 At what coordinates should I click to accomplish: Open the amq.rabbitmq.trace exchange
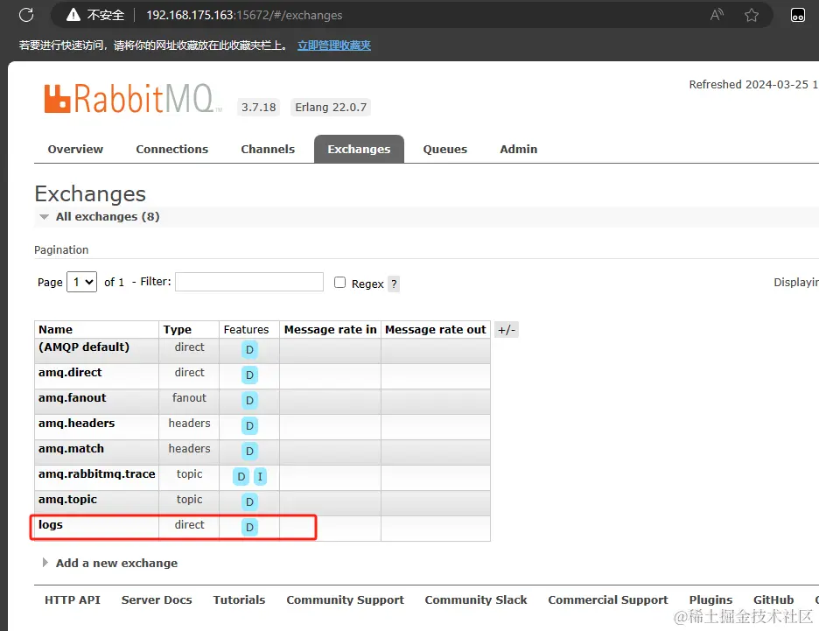(96, 473)
